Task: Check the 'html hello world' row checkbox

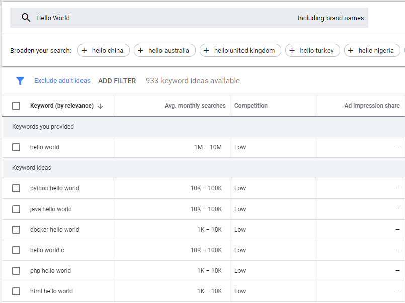Action: [x=16, y=291]
